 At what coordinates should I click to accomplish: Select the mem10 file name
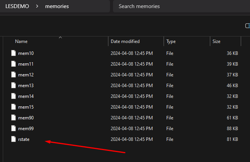tap(26, 53)
